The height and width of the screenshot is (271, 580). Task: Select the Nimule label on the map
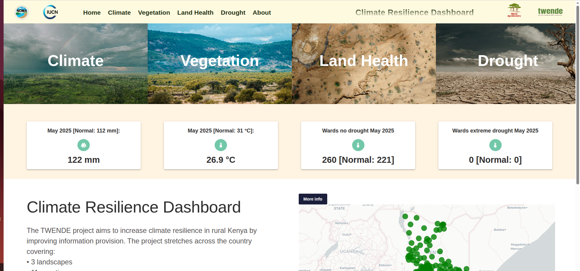[x=341, y=223]
